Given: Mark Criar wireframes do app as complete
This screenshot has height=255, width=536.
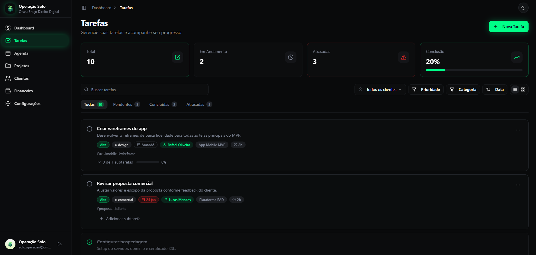Looking at the screenshot, I should (89, 129).
